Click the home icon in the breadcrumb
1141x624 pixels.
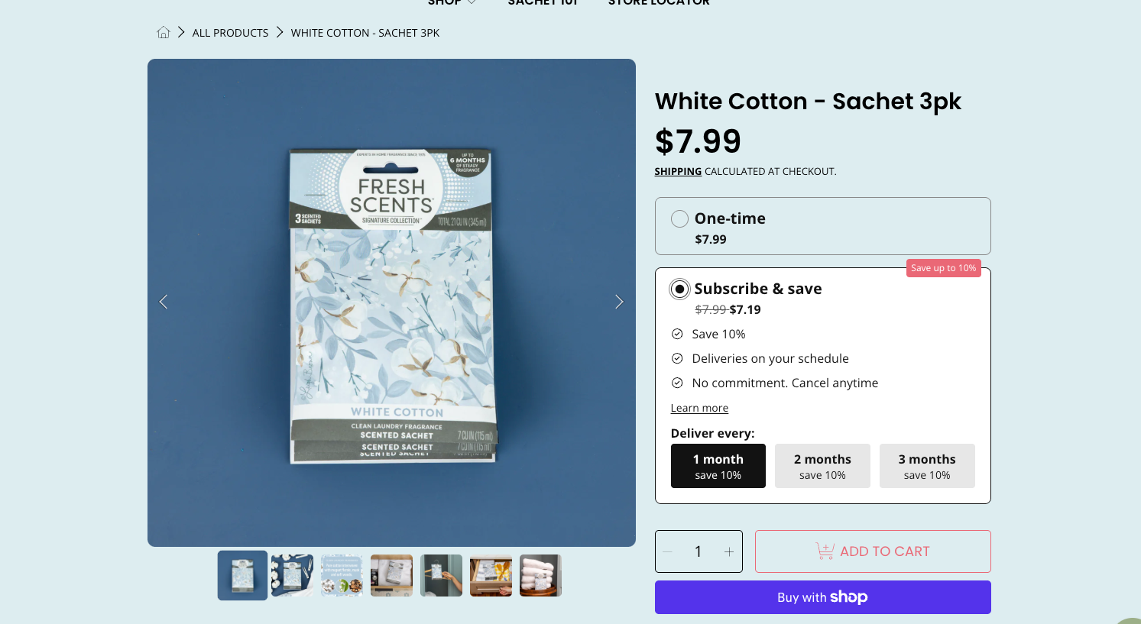coord(164,32)
